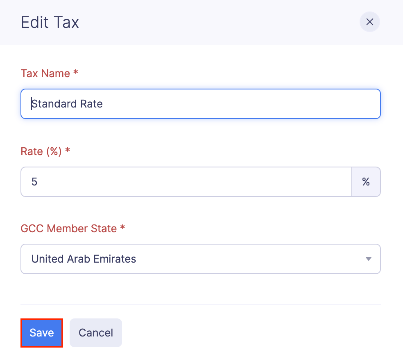Click the dropdown chevron arrow

pos(368,259)
